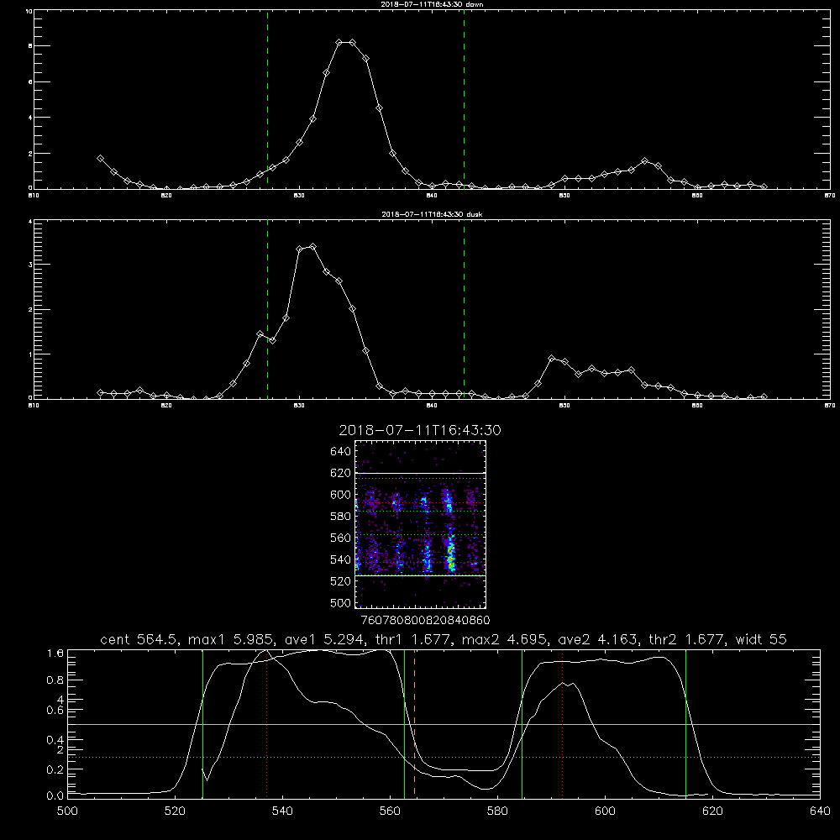Click the right green dashed line in dusk plot
840x840 pixels.
pyautogui.click(x=464, y=309)
